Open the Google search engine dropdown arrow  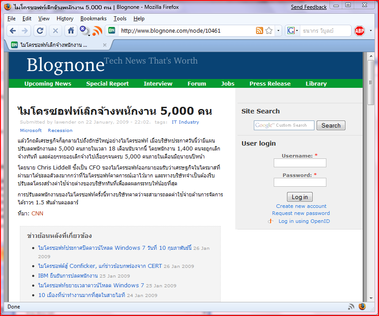[x=297, y=31]
